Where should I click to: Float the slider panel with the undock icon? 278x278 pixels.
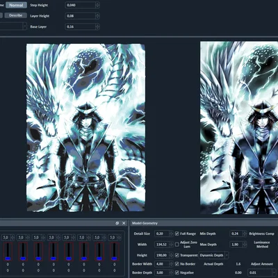(117, 223)
